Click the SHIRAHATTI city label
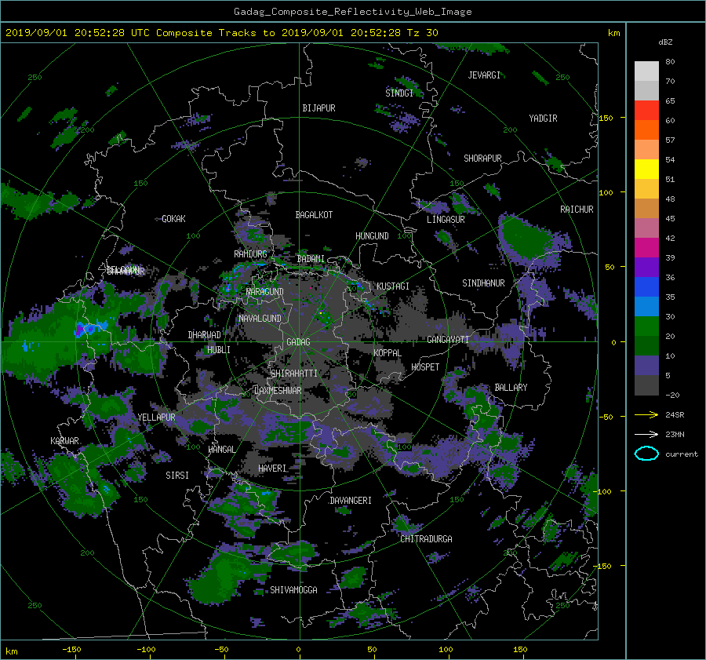Viewport: 706px width, 660px height. pos(294,374)
